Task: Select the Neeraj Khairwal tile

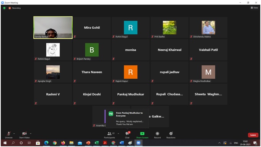Action: [170, 50]
